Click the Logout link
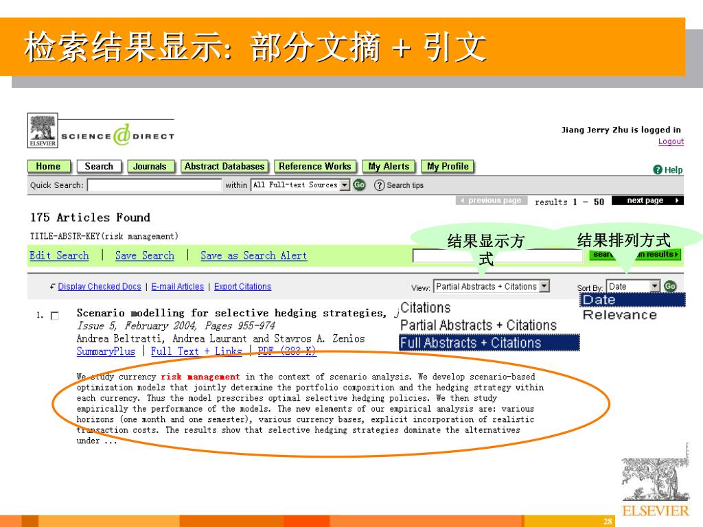Image resolution: width=703 pixels, height=527 pixels. pyautogui.click(x=671, y=141)
